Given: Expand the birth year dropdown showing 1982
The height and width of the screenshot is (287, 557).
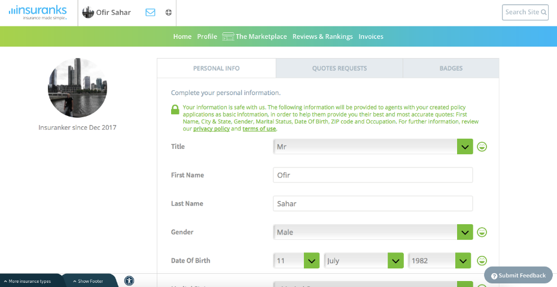Looking at the screenshot, I should [440, 261].
